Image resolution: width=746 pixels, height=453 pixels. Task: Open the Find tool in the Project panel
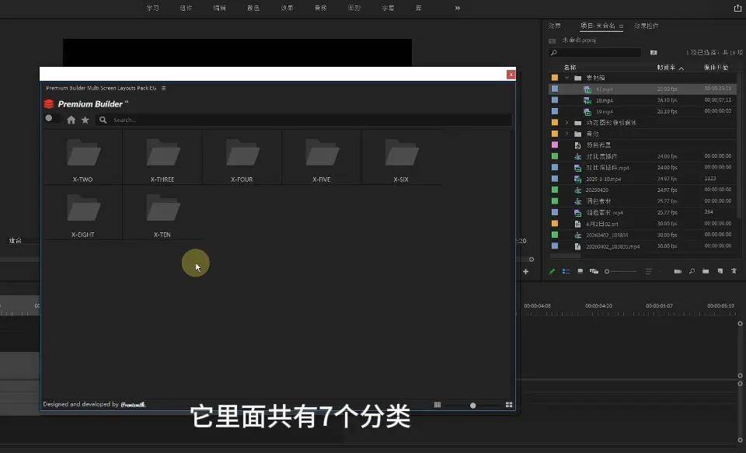coord(692,271)
